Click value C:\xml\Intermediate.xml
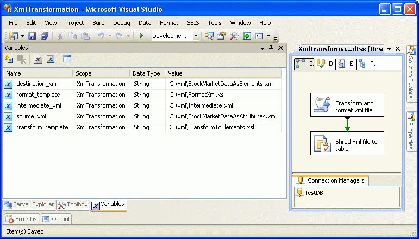The height and width of the screenshot is (239, 419). click(201, 105)
